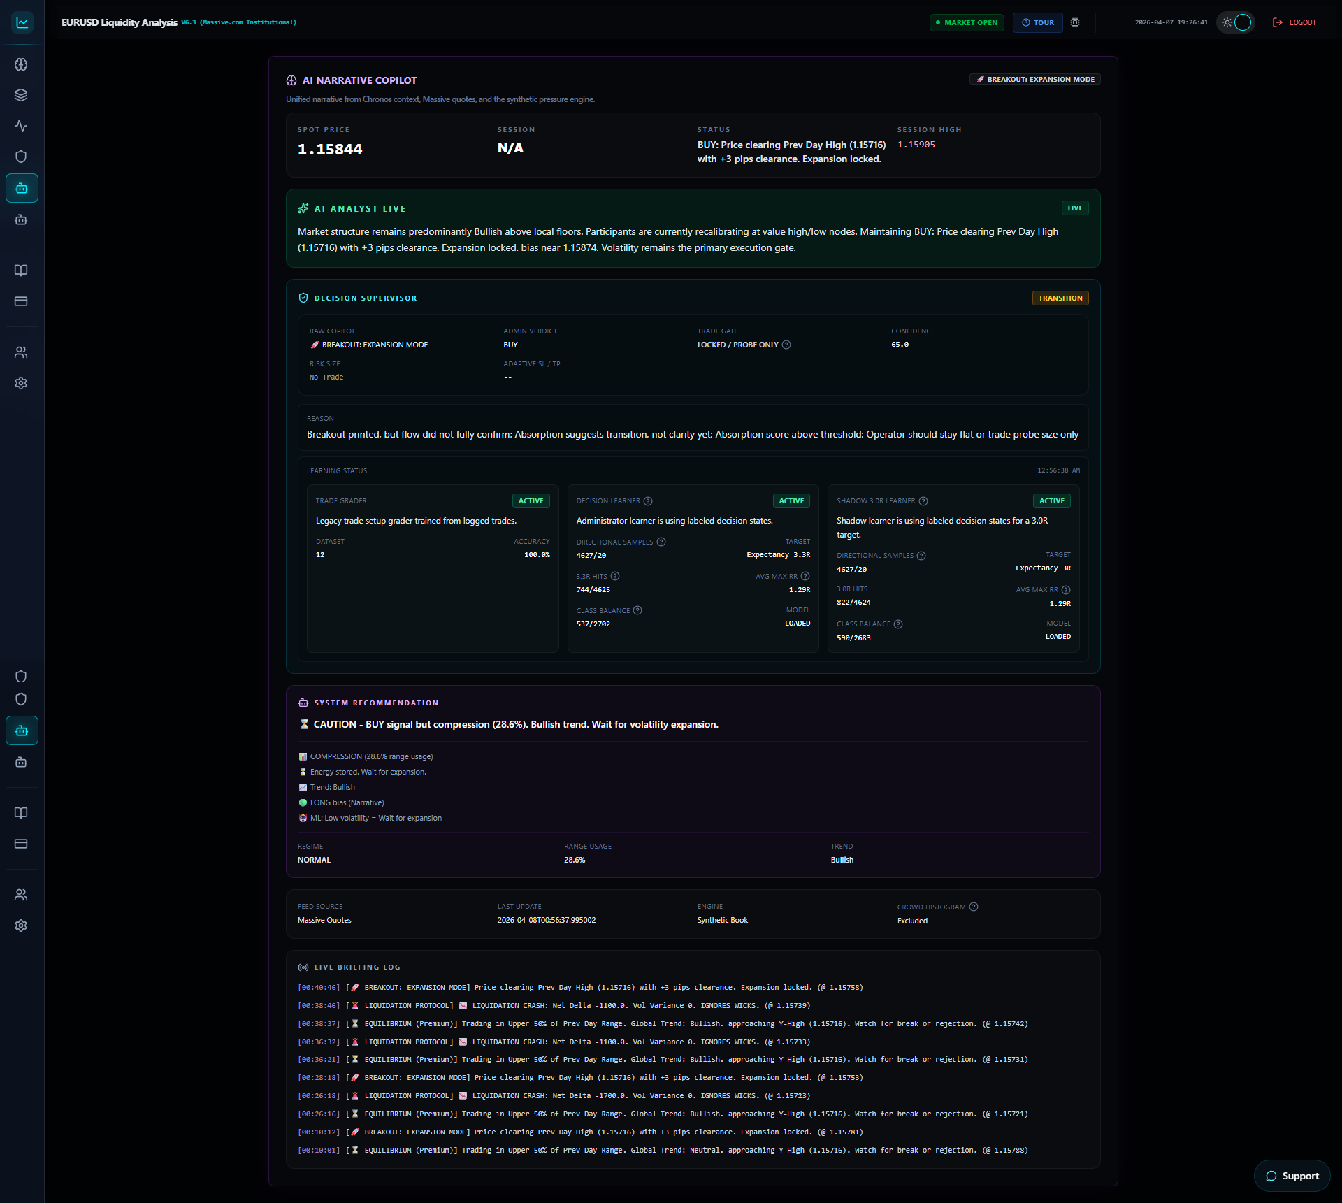Click the Active badge on Trade Grader
The height and width of the screenshot is (1203, 1342).
tap(531, 501)
